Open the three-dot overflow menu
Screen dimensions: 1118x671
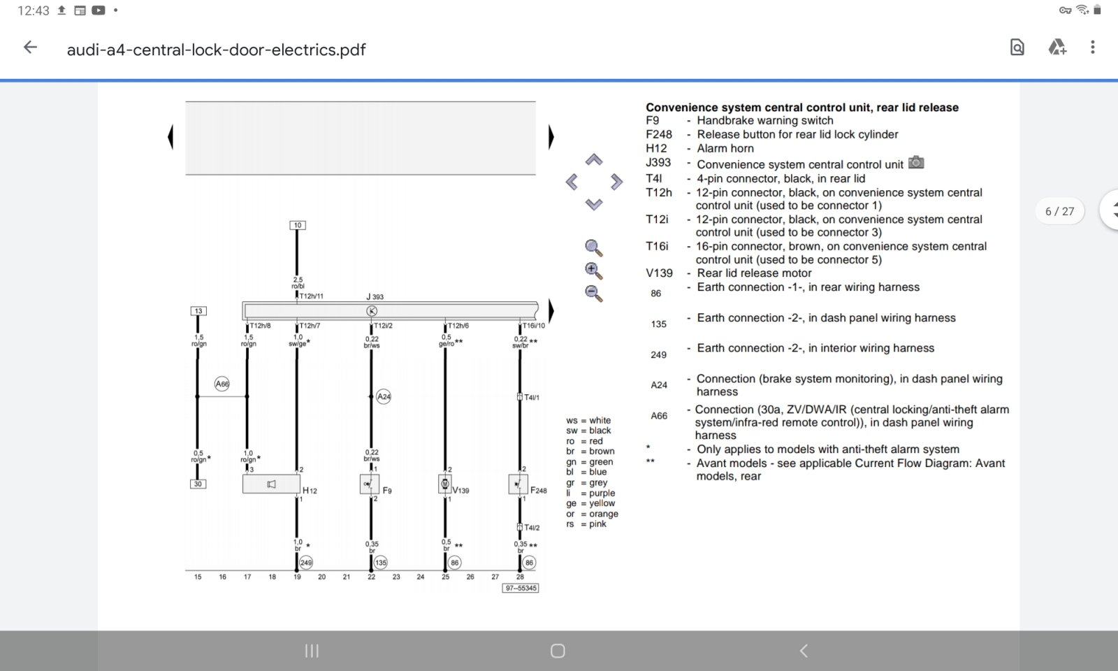(x=1093, y=48)
